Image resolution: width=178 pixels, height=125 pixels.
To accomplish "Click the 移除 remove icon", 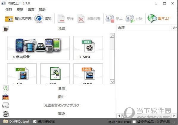I will tap(61, 18).
